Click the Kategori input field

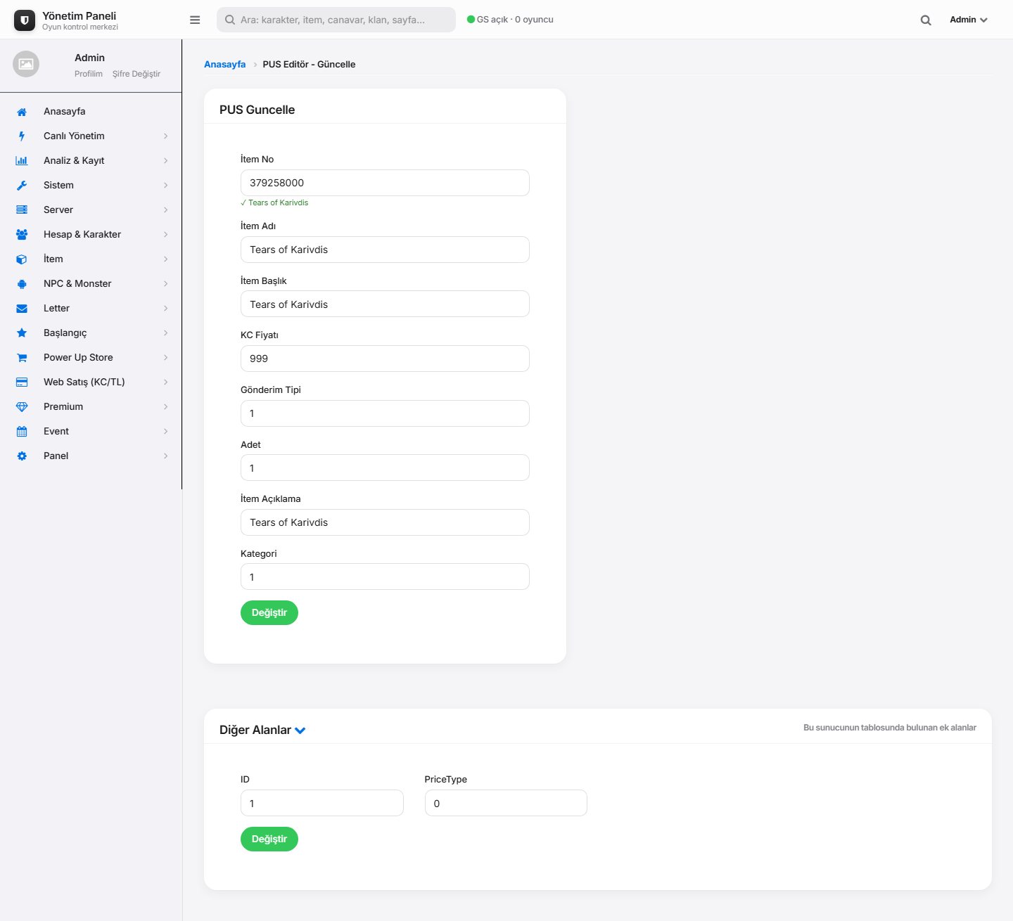(x=385, y=577)
